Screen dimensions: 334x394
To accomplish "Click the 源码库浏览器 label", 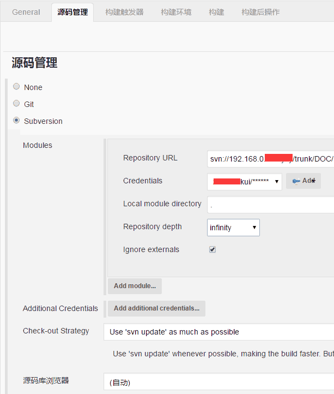I will tap(46, 380).
